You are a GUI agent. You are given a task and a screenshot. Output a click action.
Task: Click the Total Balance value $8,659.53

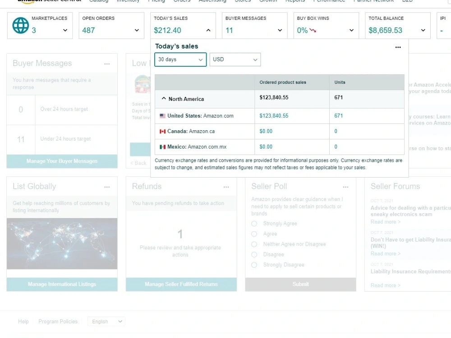click(386, 30)
